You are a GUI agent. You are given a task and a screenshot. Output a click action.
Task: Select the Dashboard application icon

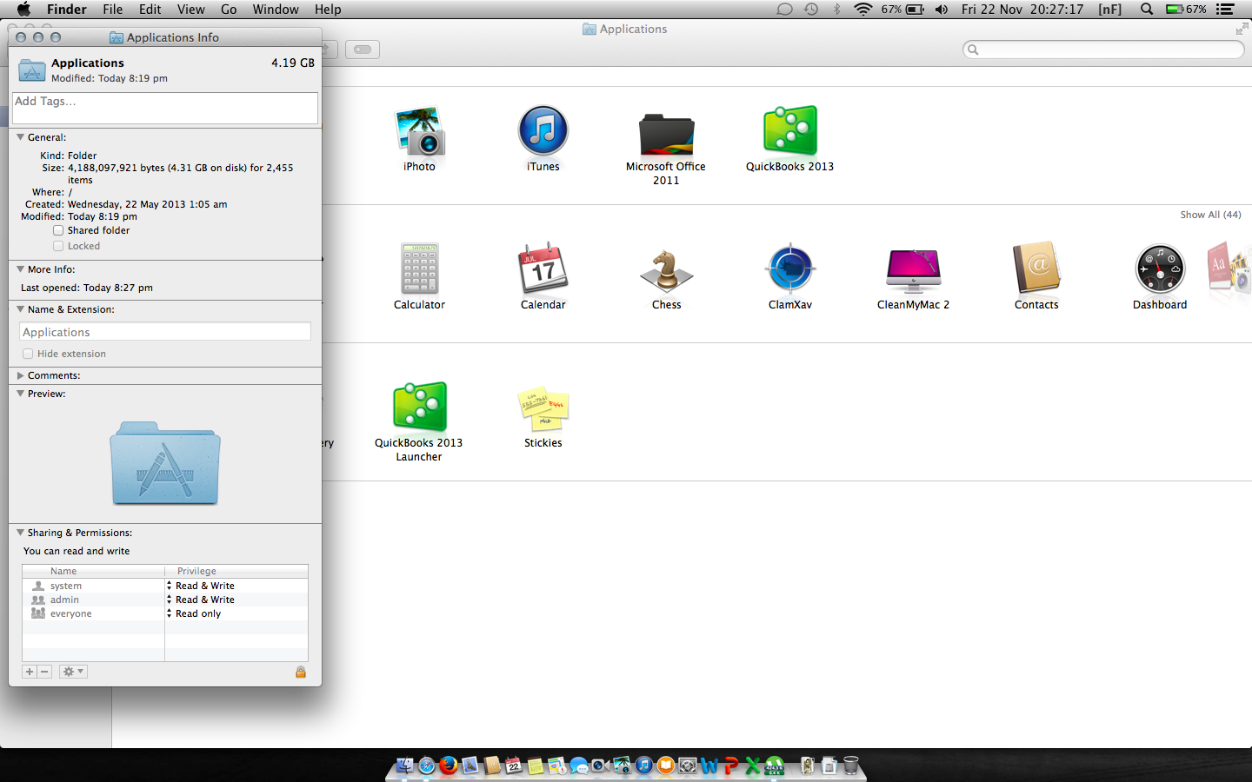coord(1160,268)
